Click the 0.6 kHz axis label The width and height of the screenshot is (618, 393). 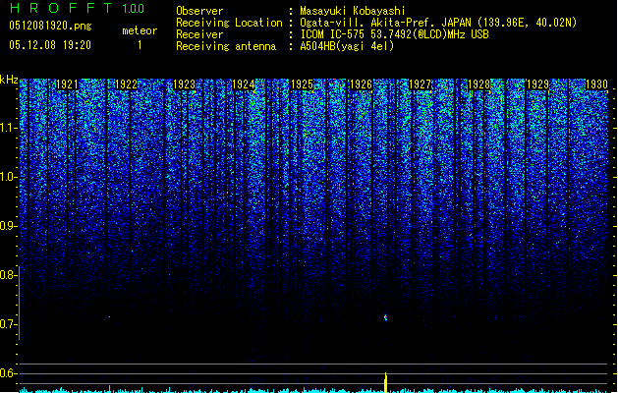point(9,373)
